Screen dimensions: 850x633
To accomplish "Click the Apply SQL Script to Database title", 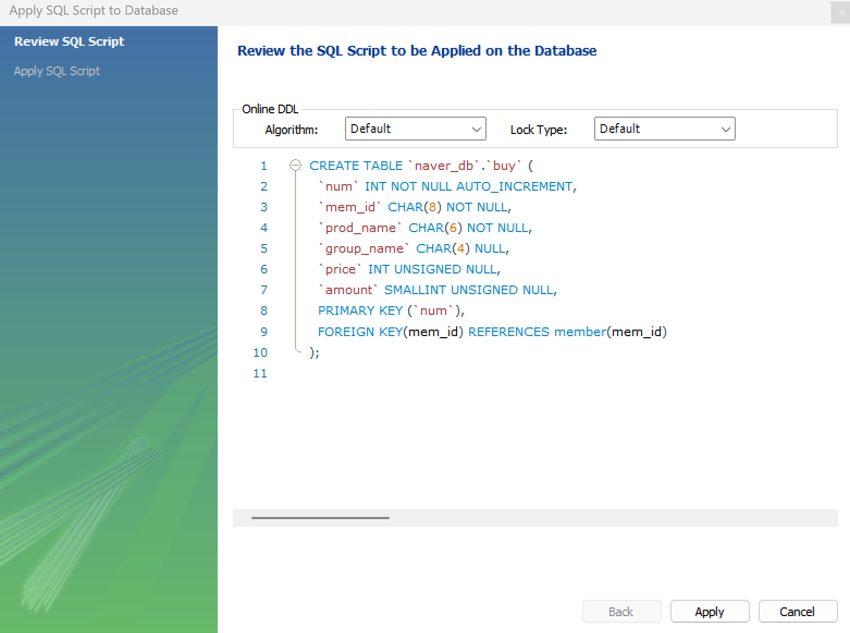I will (x=94, y=10).
